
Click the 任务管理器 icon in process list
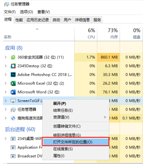click(13, 110)
